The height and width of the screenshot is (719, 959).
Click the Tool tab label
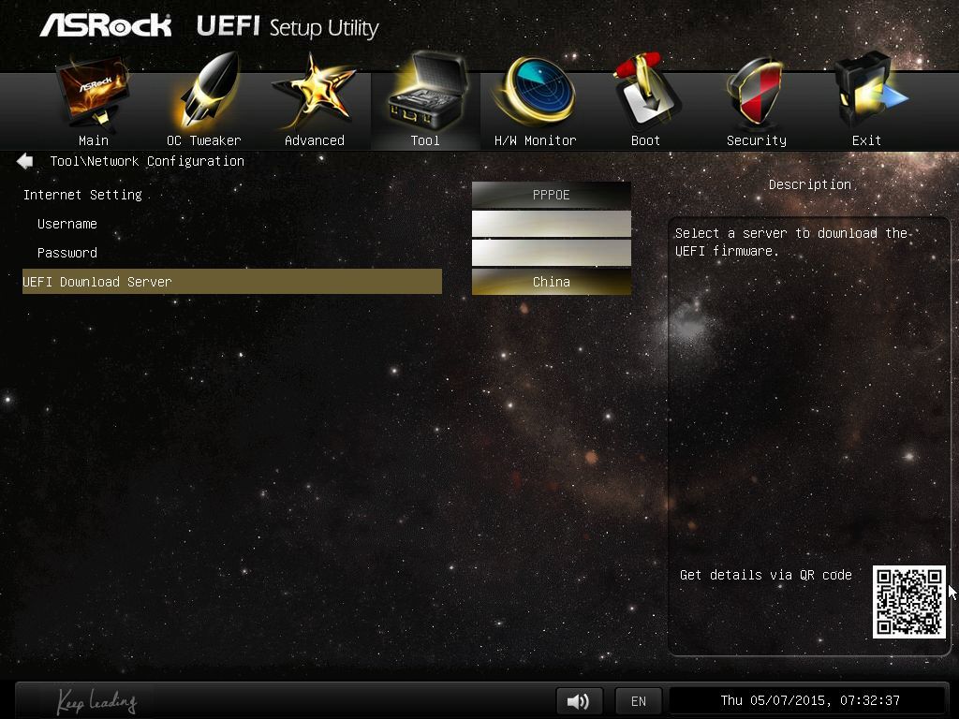point(425,140)
